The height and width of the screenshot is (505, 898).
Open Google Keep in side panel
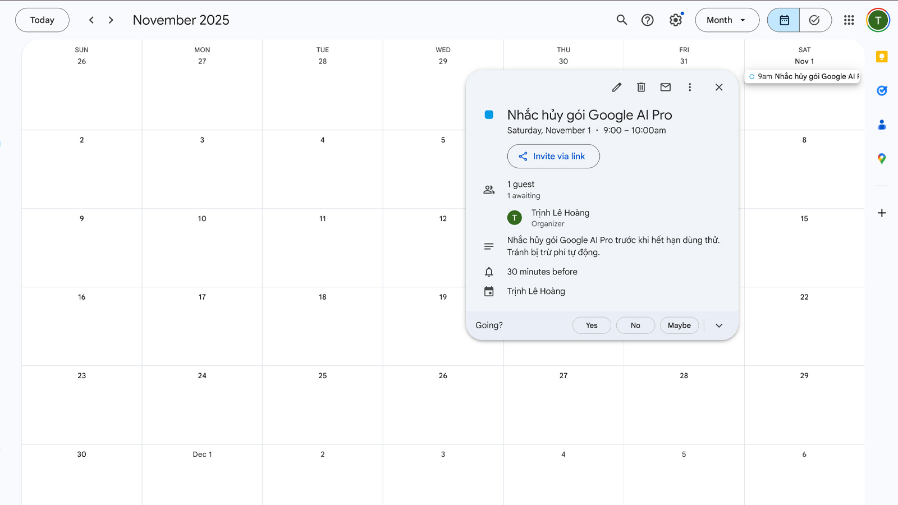(x=882, y=57)
